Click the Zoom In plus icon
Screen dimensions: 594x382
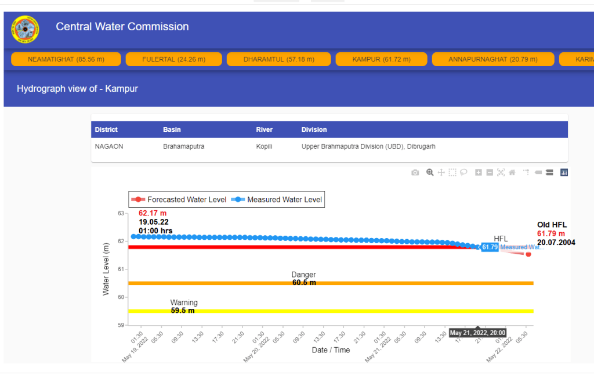pos(479,172)
